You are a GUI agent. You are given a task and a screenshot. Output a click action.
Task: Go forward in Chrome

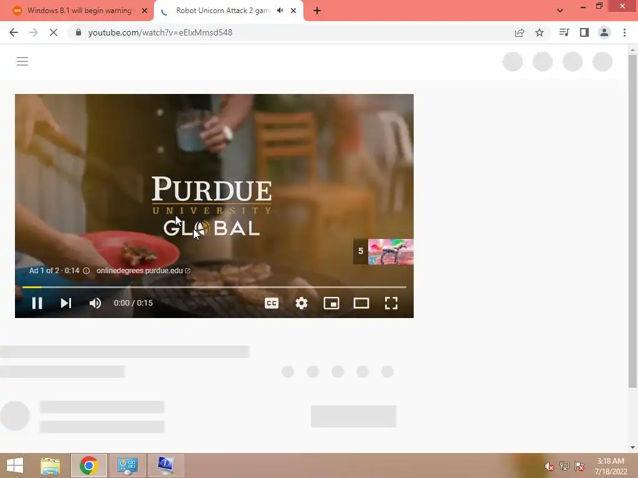click(34, 32)
